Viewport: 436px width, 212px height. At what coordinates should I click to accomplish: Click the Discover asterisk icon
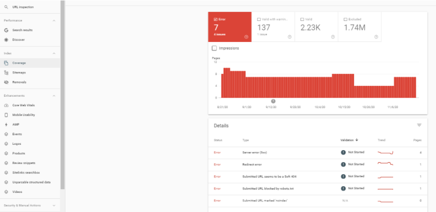[6, 40]
